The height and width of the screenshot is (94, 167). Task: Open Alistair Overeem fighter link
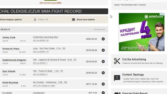[130, 5]
